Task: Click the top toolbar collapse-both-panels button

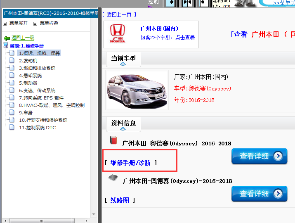Action: [x=187, y=3]
